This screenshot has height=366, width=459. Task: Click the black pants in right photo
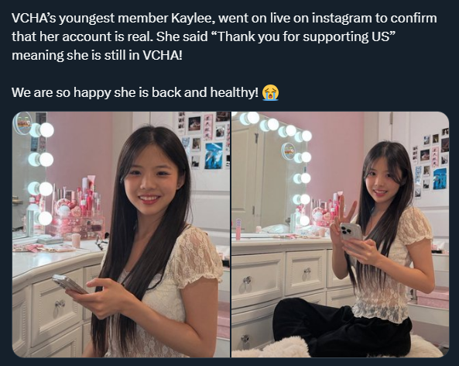click(x=341, y=329)
